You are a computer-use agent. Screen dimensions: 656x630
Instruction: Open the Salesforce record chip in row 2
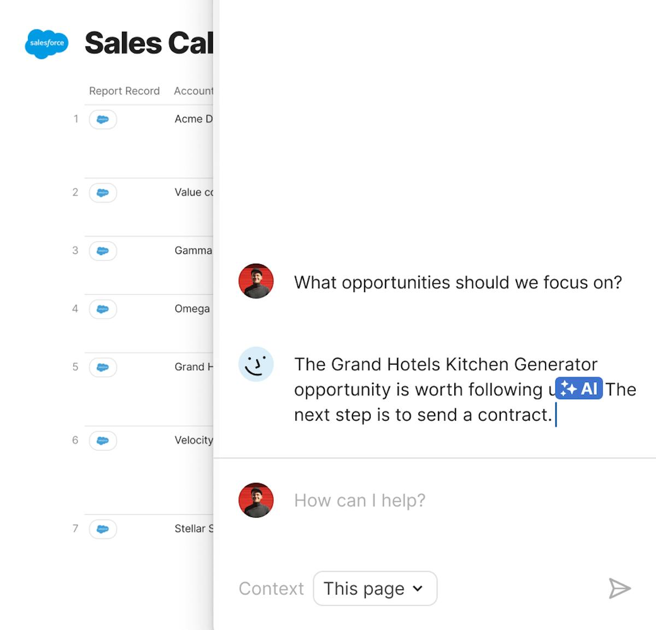point(103,193)
